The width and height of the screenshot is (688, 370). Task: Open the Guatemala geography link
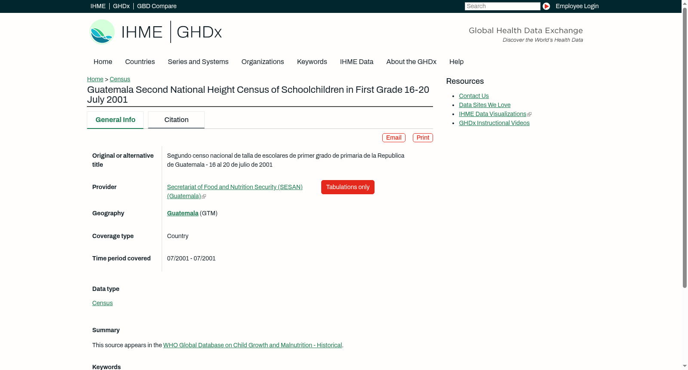click(x=183, y=213)
